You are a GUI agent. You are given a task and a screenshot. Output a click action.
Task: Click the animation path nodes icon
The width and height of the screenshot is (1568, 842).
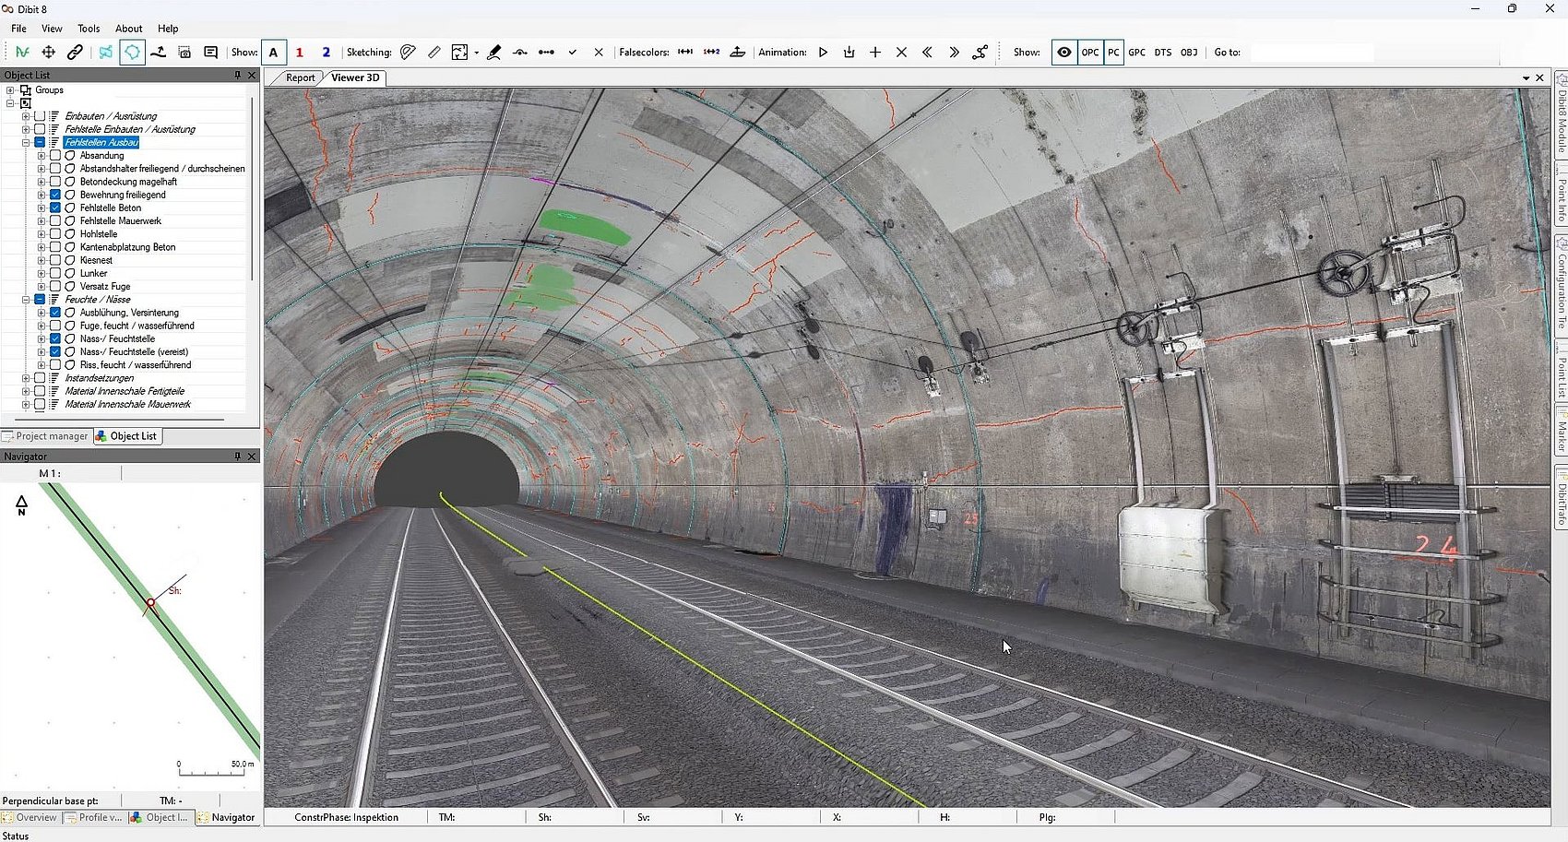[x=980, y=53]
